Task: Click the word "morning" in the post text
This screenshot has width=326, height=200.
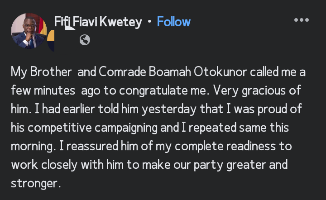Action: (32, 147)
